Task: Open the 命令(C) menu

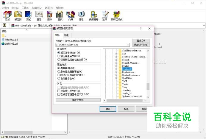Action: coord(15,8)
